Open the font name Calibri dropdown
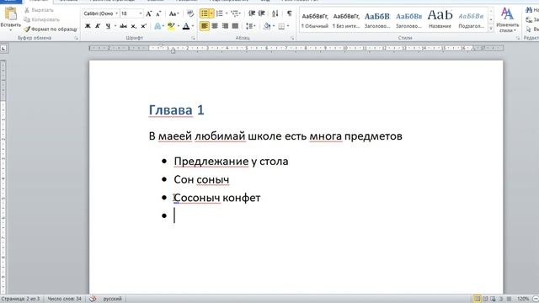Screen dimensions: 539x303 116,13
